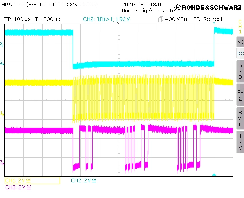The height and width of the screenshot is (198, 244).
Task: Click the cyan time marker at the grid bottom
Action: click(214, 175)
